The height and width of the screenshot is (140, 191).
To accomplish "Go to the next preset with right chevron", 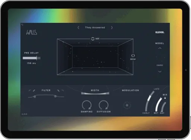I will coord(112,28).
